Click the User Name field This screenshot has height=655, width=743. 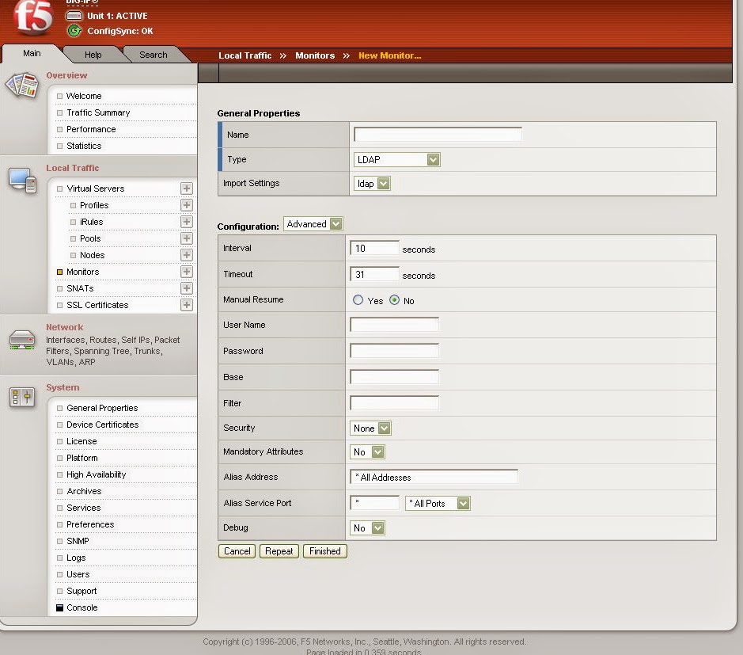(x=394, y=325)
